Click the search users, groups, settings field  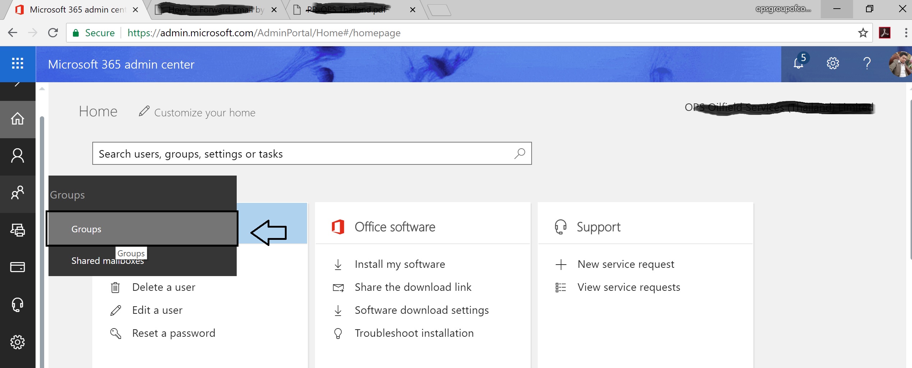(x=312, y=154)
